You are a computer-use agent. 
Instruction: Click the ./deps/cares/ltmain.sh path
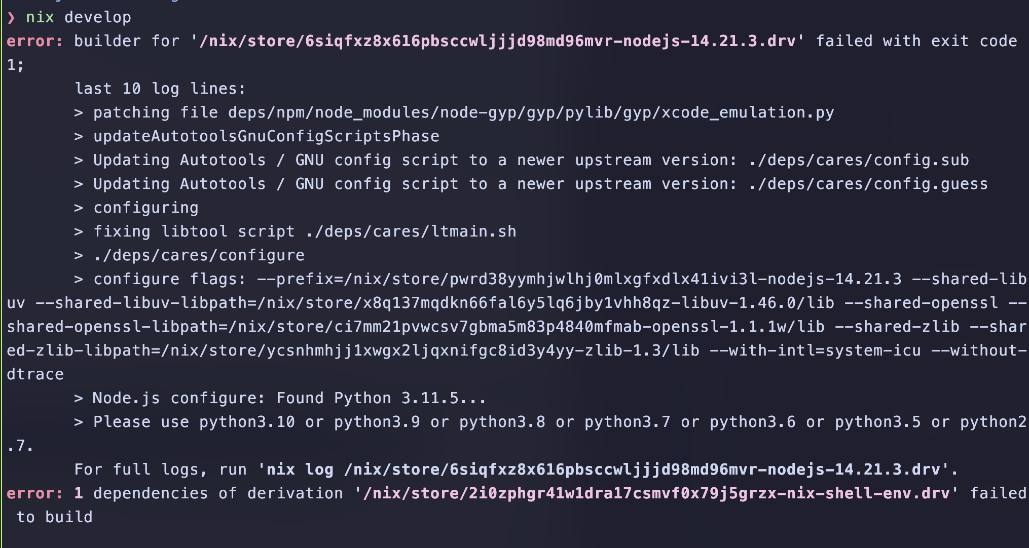pyautogui.click(x=411, y=232)
